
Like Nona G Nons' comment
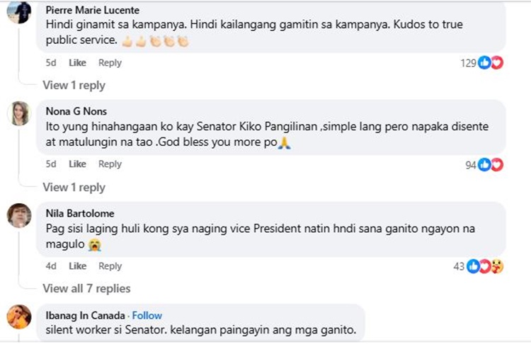pos(77,164)
